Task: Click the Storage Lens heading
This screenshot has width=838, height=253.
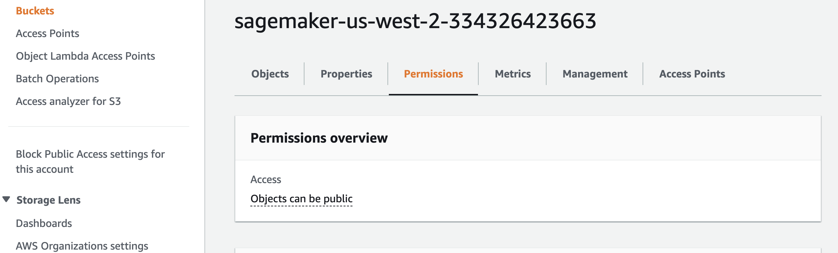Action: (x=48, y=200)
